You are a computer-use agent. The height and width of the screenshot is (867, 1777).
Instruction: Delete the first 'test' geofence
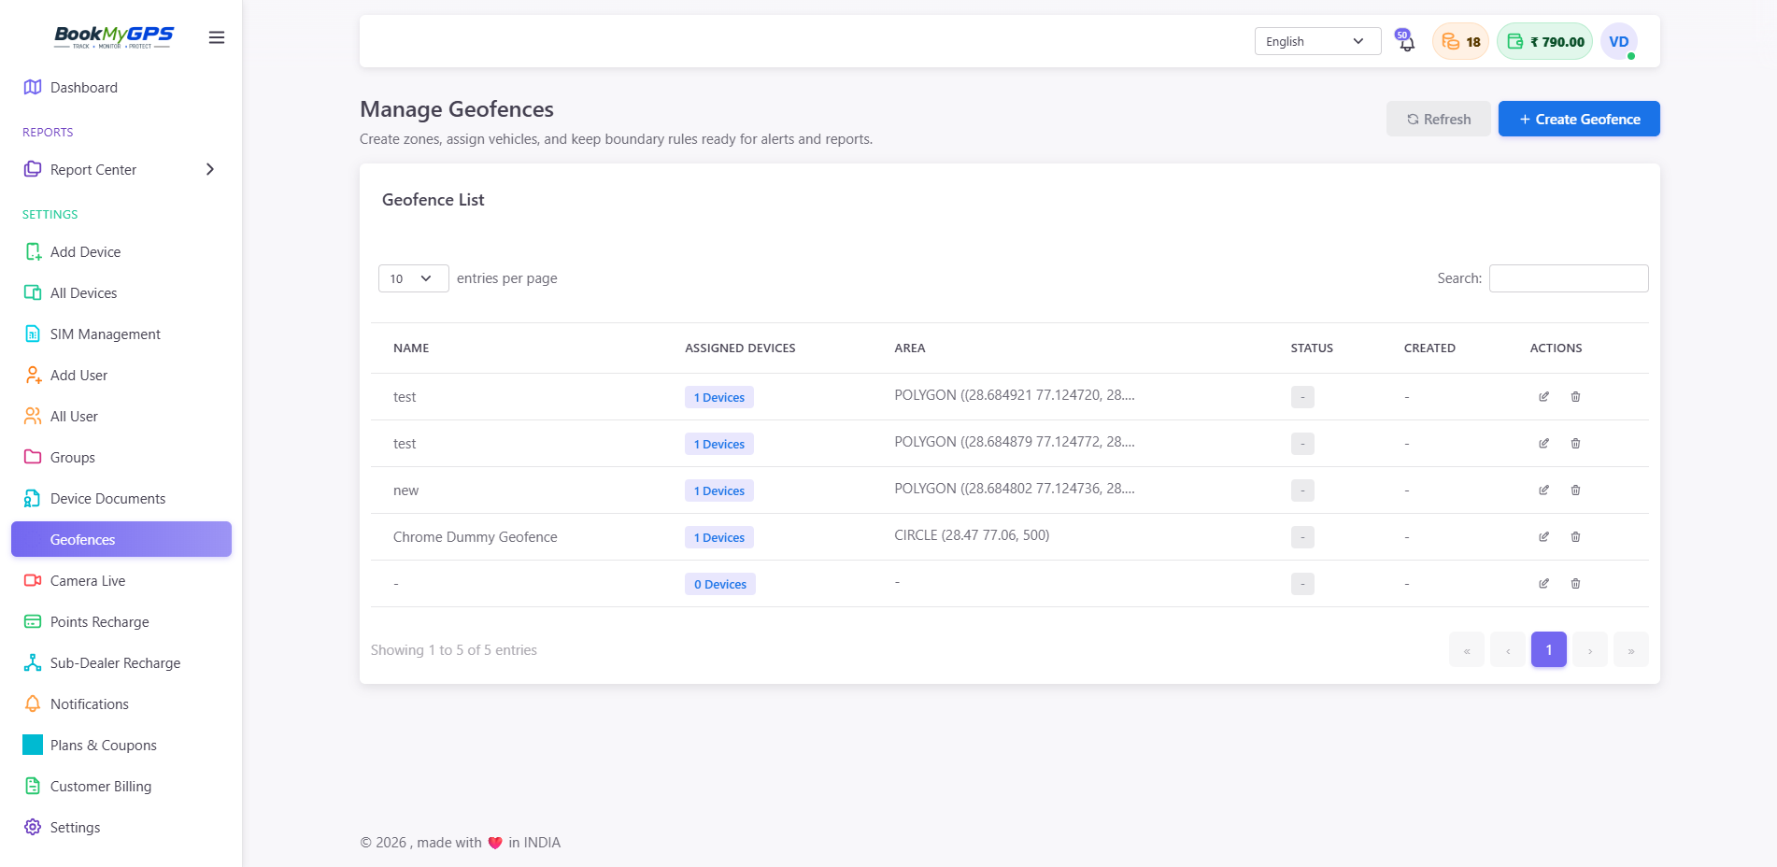(1575, 397)
